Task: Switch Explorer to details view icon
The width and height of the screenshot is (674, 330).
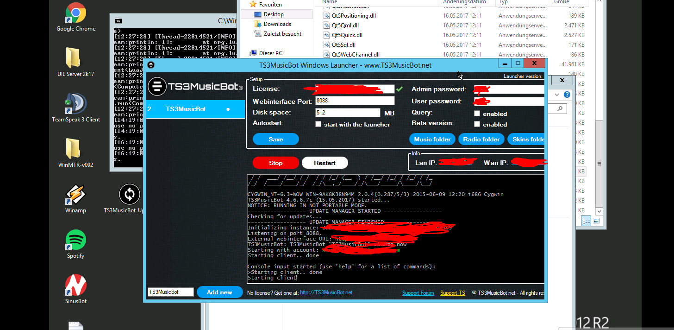Action: 587,222
